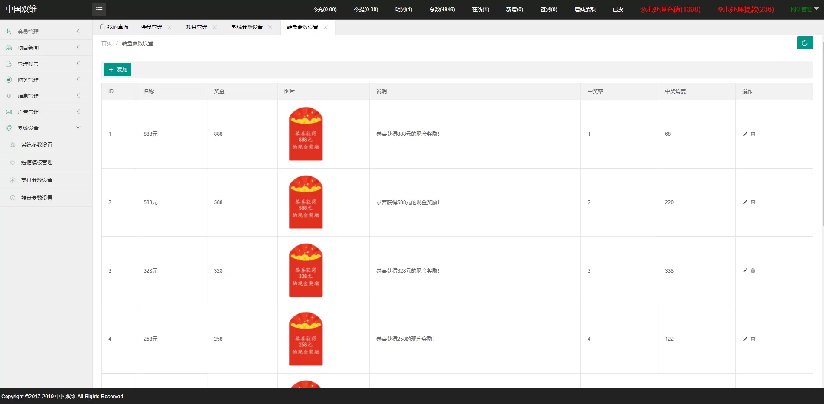Click the home icon tab 我的桌面
824x404 pixels.
pyautogui.click(x=114, y=27)
